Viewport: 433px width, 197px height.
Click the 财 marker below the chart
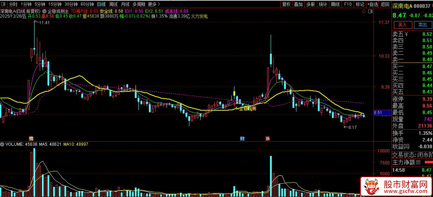pos(242,138)
